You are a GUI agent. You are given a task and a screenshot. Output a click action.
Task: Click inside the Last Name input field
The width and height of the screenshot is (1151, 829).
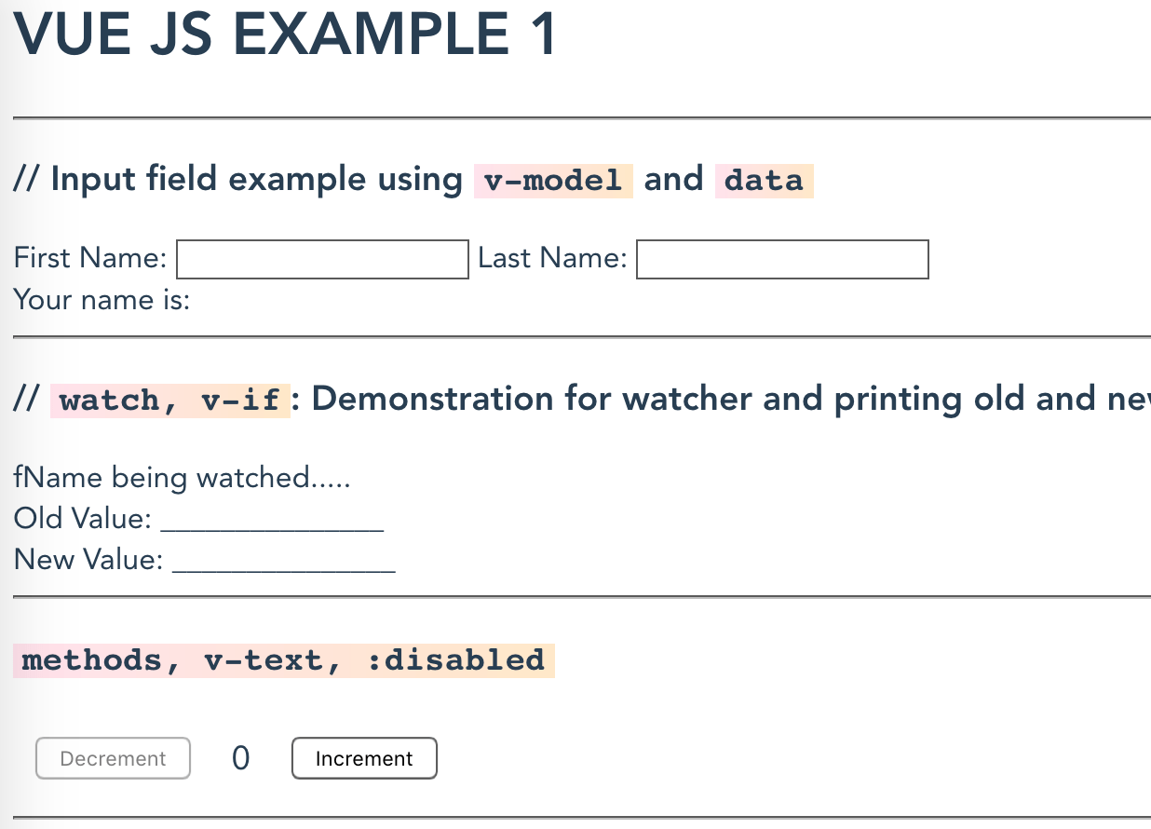(x=781, y=259)
